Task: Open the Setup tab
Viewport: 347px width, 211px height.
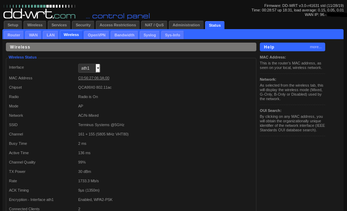Action: coord(13,25)
